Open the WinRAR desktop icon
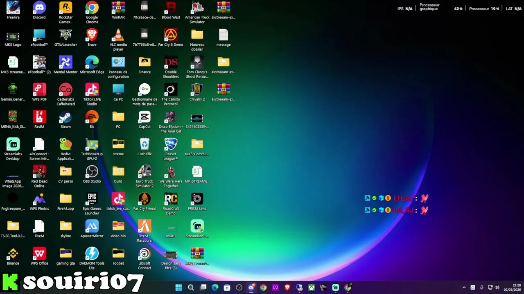The width and height of the screenshot is (524, 294). click(x=118, y=11)
